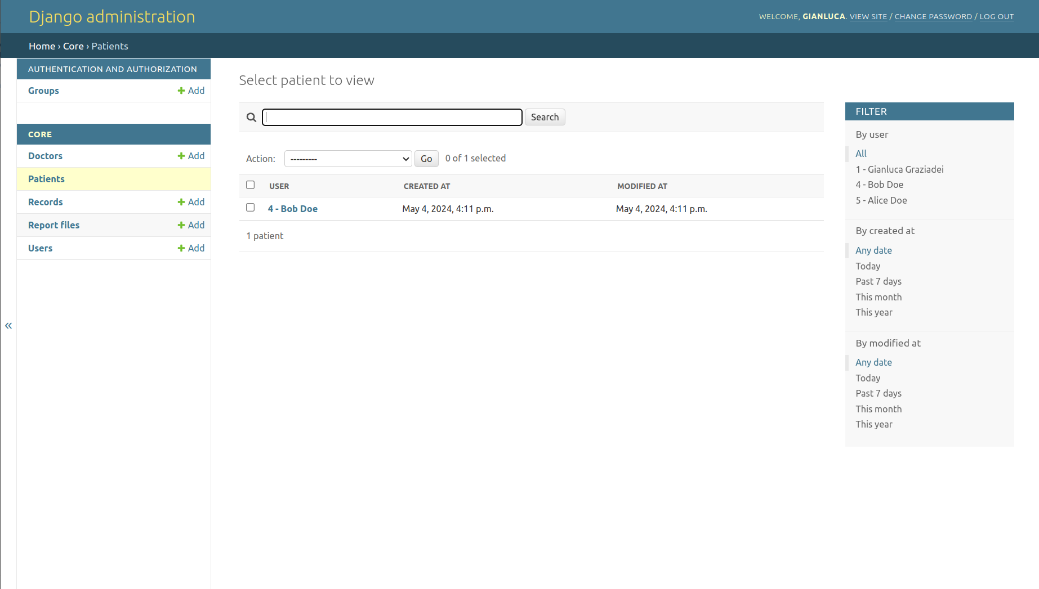Check the box for patient 4 - Bob Doe
Image resolution: width=1039 pixels, height=589 pixels.
[251, 208]
